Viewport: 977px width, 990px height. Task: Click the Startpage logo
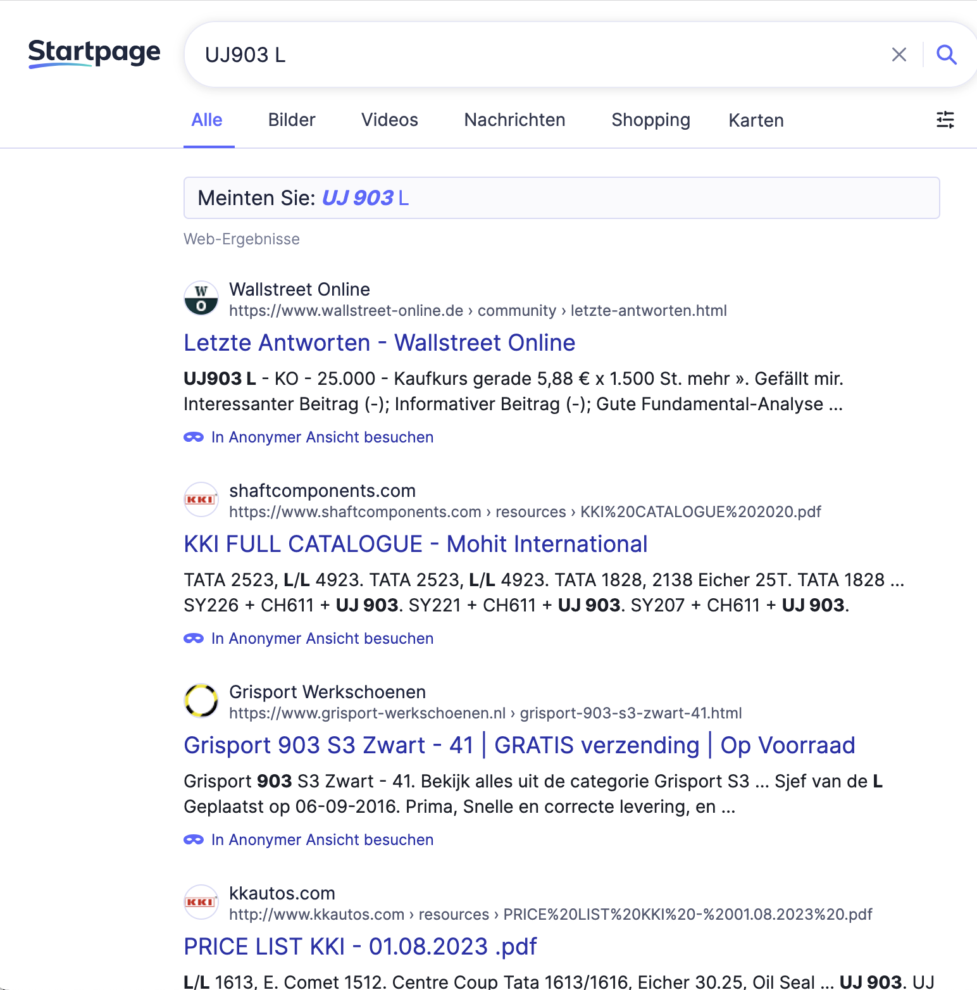(94, 53)
